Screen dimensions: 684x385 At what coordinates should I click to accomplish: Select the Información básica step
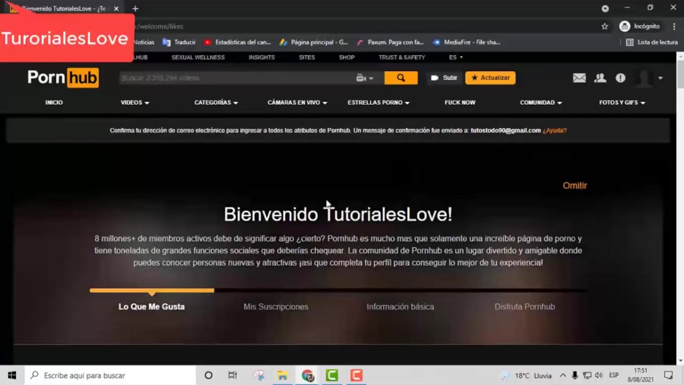pos(400,307)
